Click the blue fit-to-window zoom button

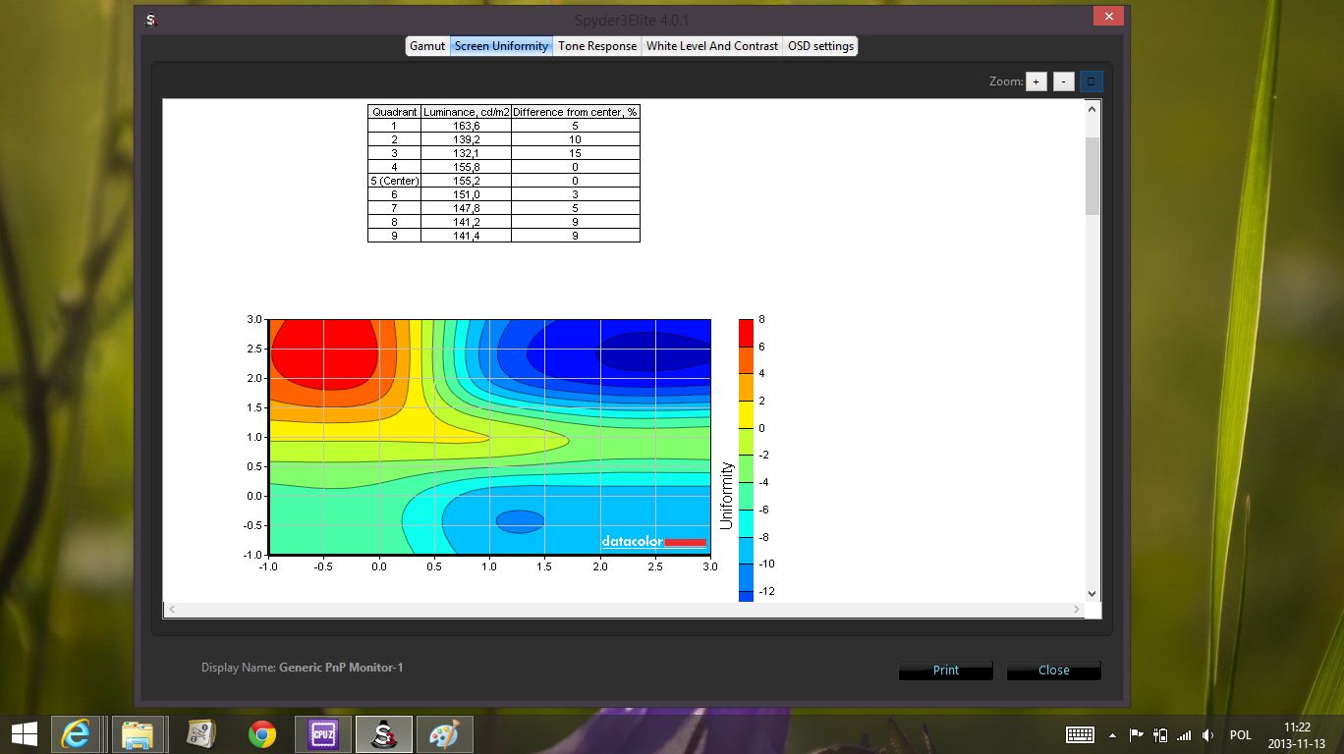(x=1091, y=81)
